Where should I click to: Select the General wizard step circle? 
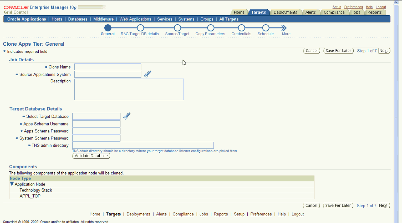click(x=108, y=28)
